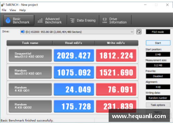
Task: Click the write value 76.091
Action: 116,89
